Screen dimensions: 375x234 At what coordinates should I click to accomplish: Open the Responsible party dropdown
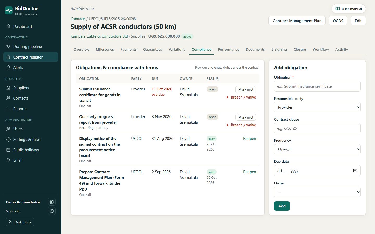point(317,107)
